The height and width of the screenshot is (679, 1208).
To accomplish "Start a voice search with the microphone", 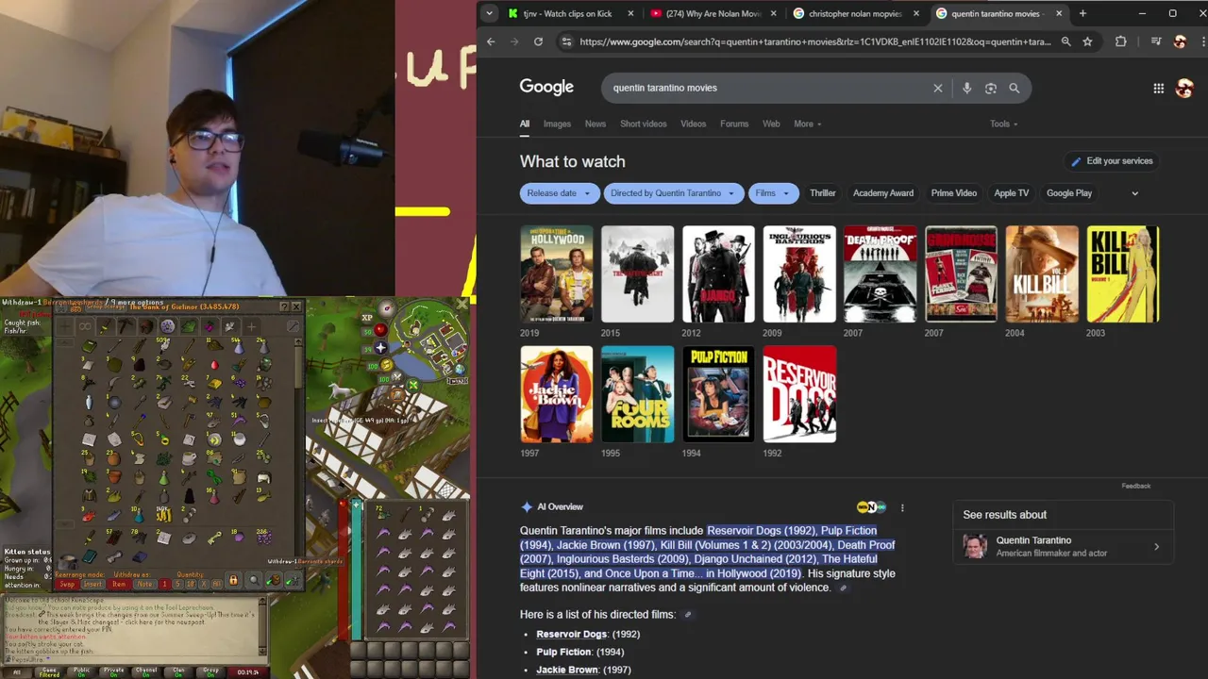I will 966,88.
